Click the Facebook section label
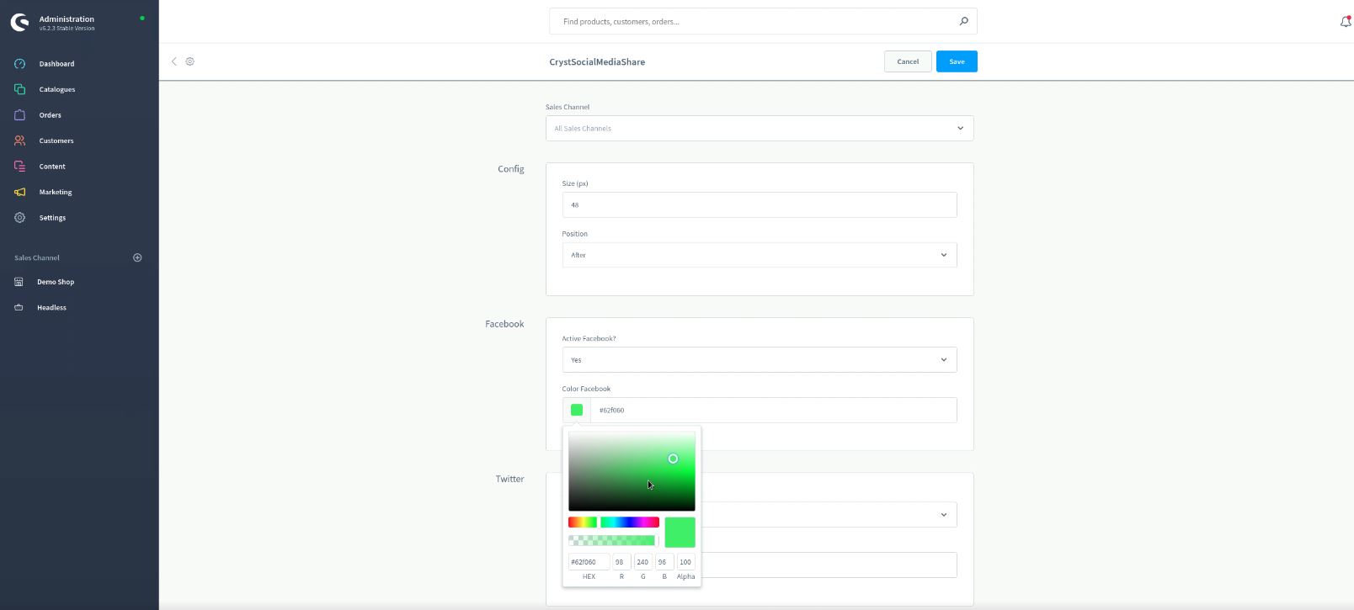1354x610 pixels. tap(504, 324)
